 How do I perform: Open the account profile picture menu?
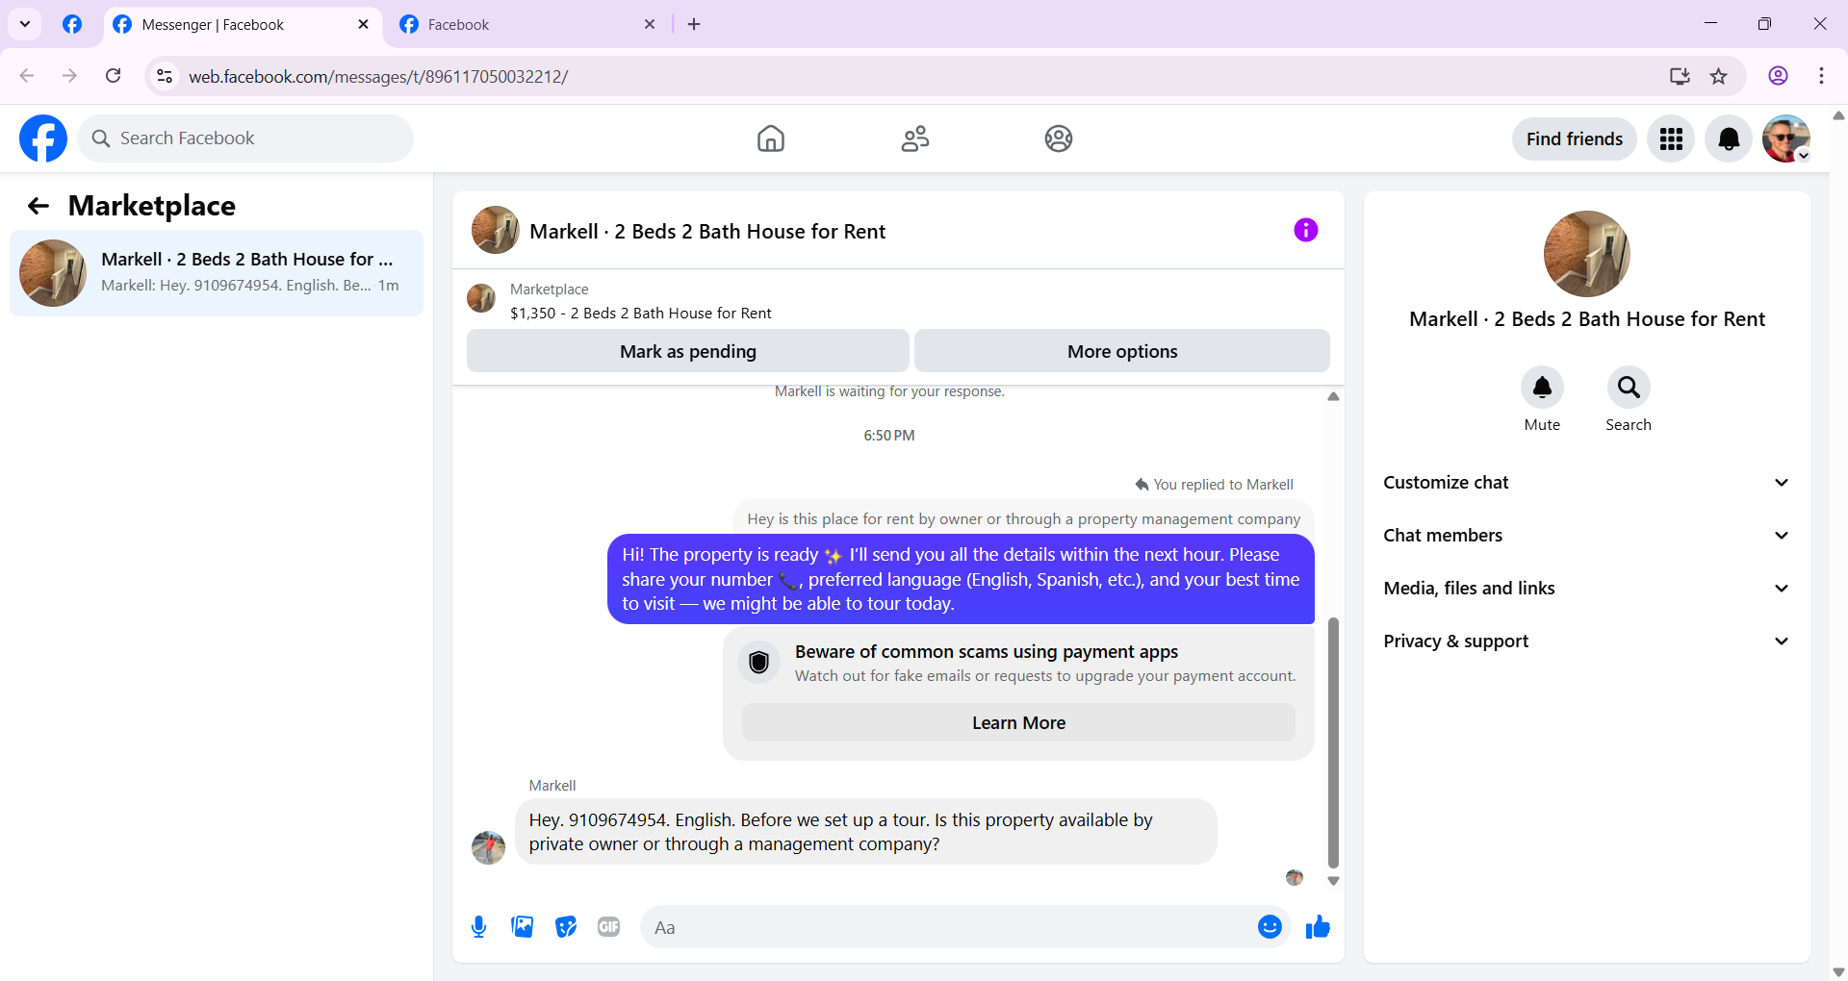point(1786,138)
